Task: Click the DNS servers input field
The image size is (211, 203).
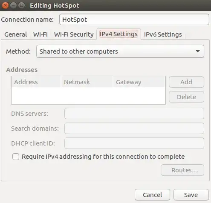Action: tap(134, 114)
